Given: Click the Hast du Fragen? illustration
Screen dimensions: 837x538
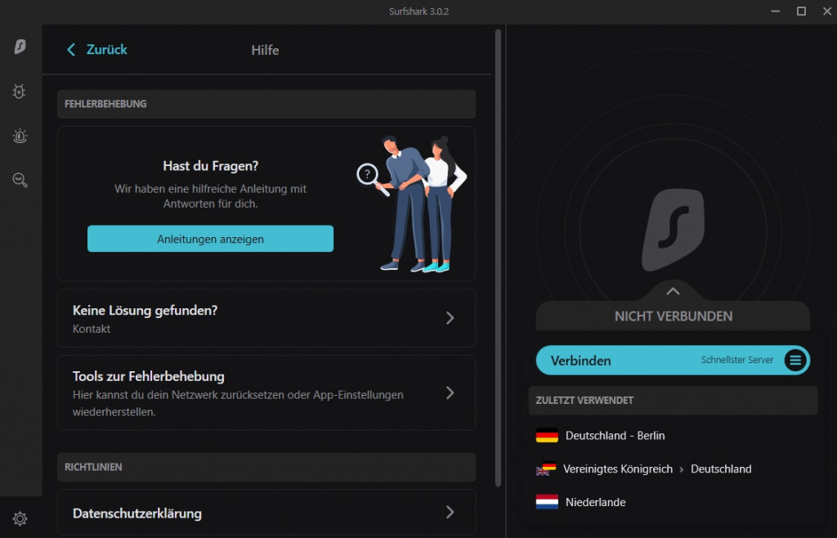Looking at the screenshot, I should 412,204.
